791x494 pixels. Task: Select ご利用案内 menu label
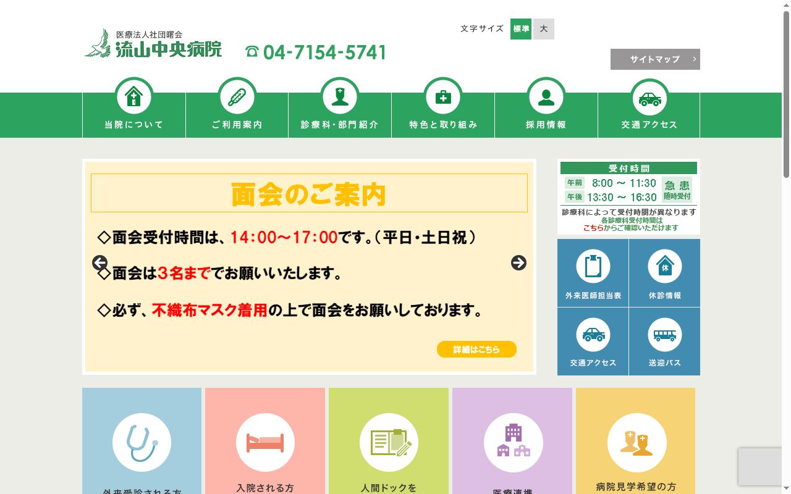[x=237, y=125]
